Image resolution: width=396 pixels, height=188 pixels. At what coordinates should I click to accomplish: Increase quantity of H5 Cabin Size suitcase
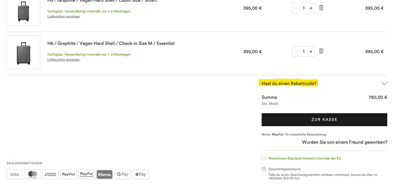tap(311, 8)
